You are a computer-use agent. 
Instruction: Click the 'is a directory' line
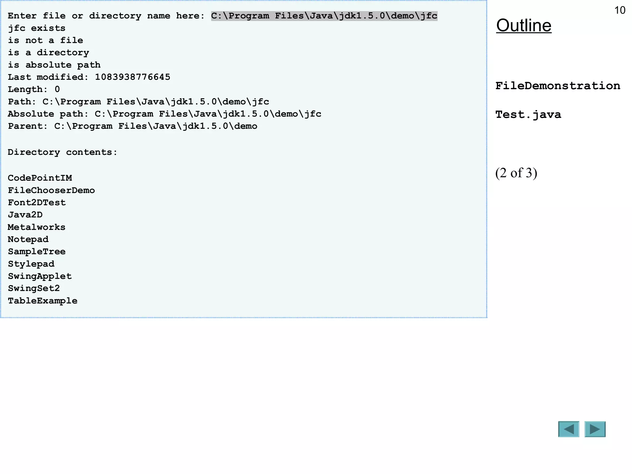point(48,53)
